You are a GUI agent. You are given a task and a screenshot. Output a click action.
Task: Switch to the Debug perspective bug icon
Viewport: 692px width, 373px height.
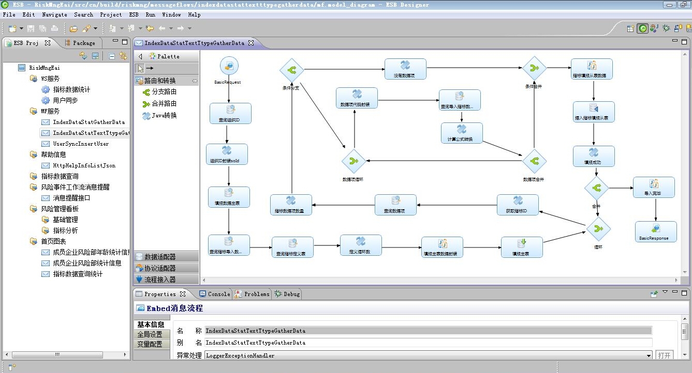click(x=667, y=28)
